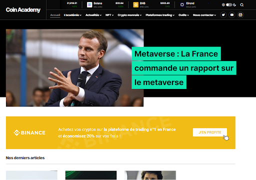Expand the Outils dropdown menu
Image resolution: width=256 pixels, height=180 pixels.
[183, 15]
